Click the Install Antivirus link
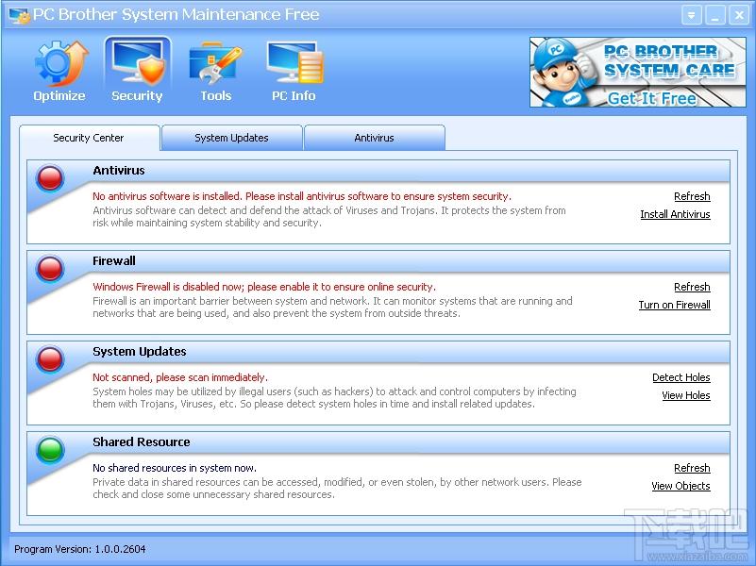756x566 pixels. (675, 214)
